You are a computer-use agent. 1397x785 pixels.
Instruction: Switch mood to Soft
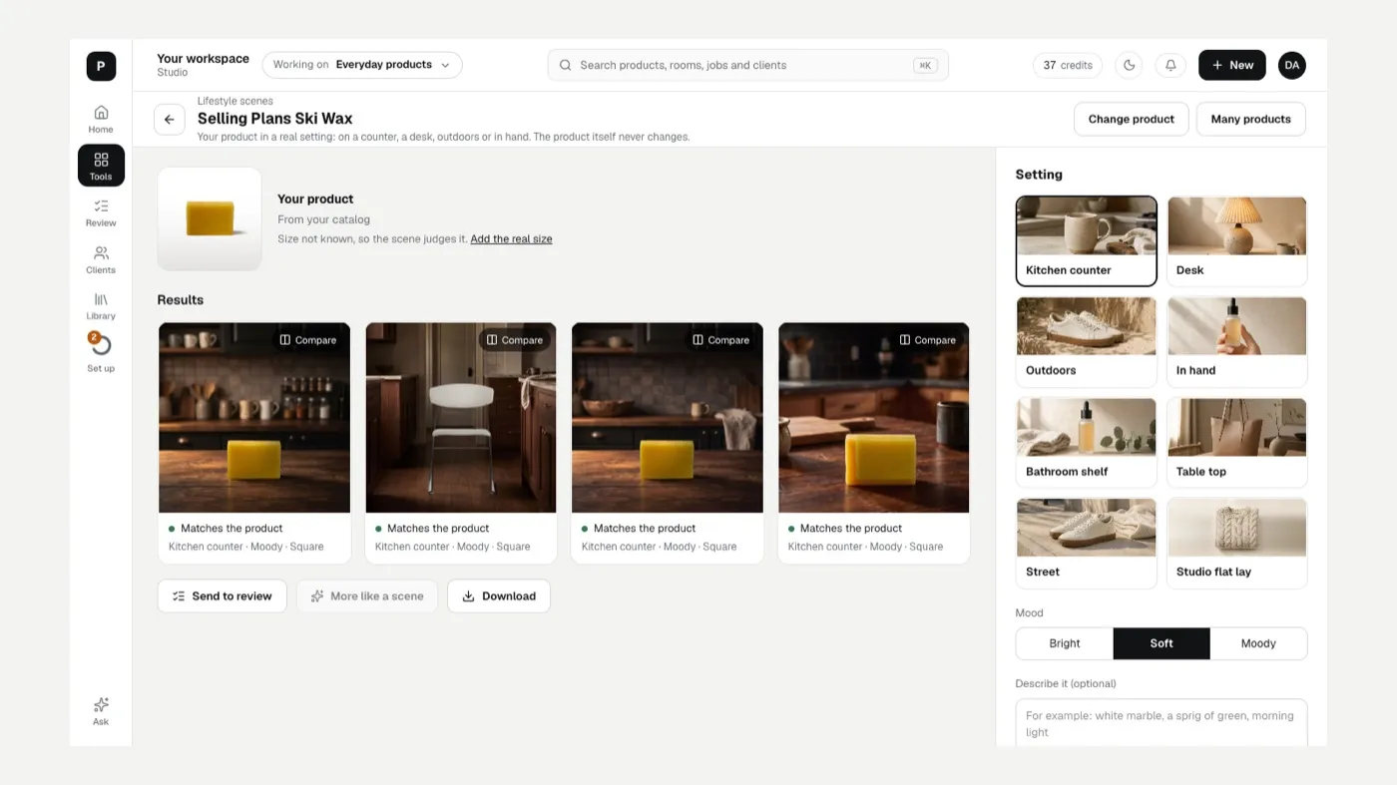(1162, 643)
